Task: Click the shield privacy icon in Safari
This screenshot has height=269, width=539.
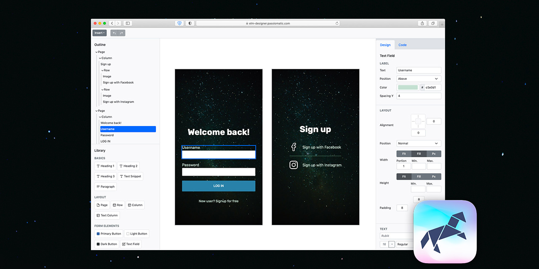Action: 179,24
